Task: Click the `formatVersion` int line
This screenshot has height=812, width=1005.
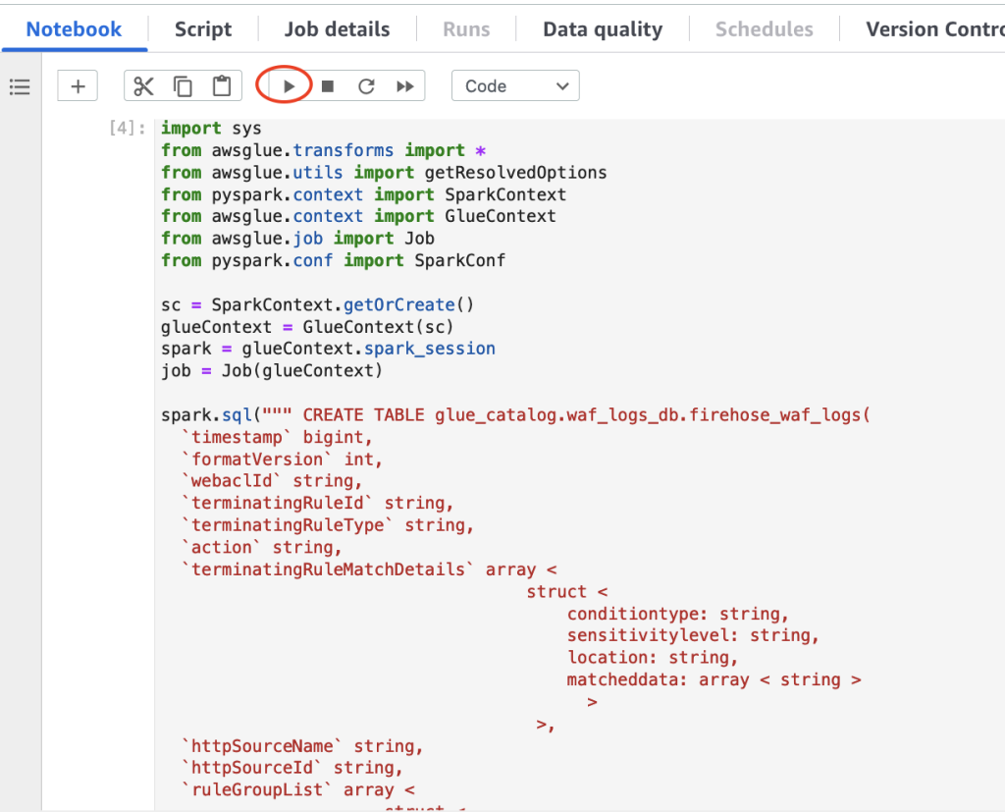Action: tap(282, 460)
